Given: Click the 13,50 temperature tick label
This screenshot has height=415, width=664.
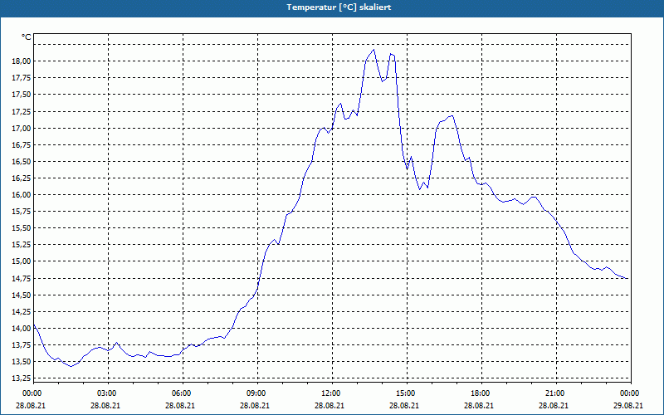Looking at the screenshot, I should tap(20, 362).
